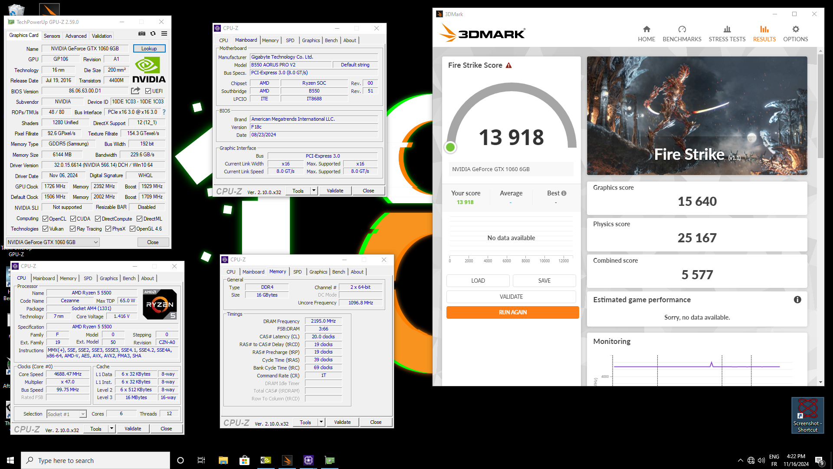Expand Tools dropdown arrow in Mainboard CPU-Z window

pos(314,191)
